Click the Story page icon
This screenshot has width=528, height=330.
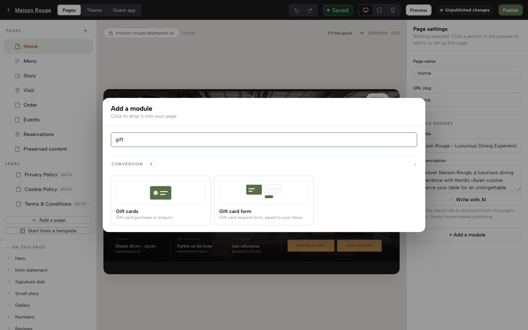[x=17, y=76]
